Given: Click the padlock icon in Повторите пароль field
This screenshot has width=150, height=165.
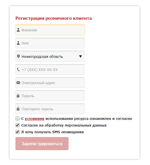Looking at the screenshot, I should (x=18, y=109).
